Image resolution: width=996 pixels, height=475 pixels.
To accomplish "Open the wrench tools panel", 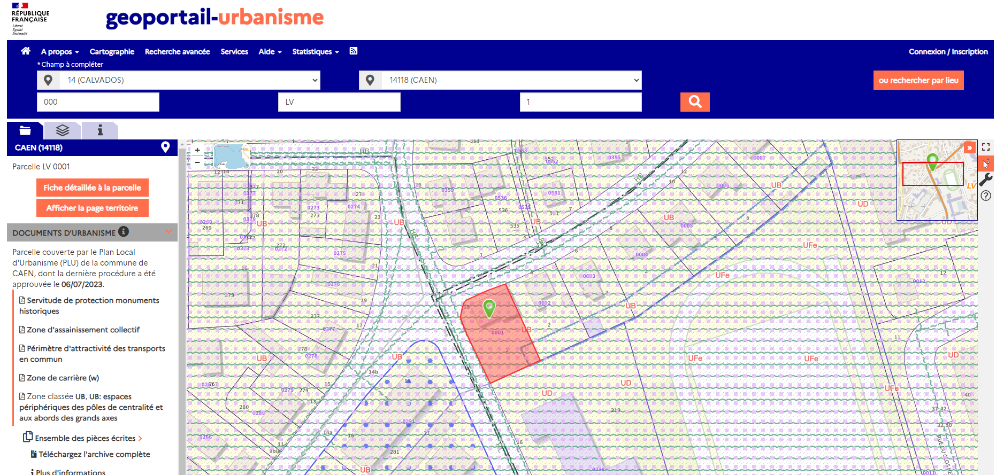I will [986, 180].
